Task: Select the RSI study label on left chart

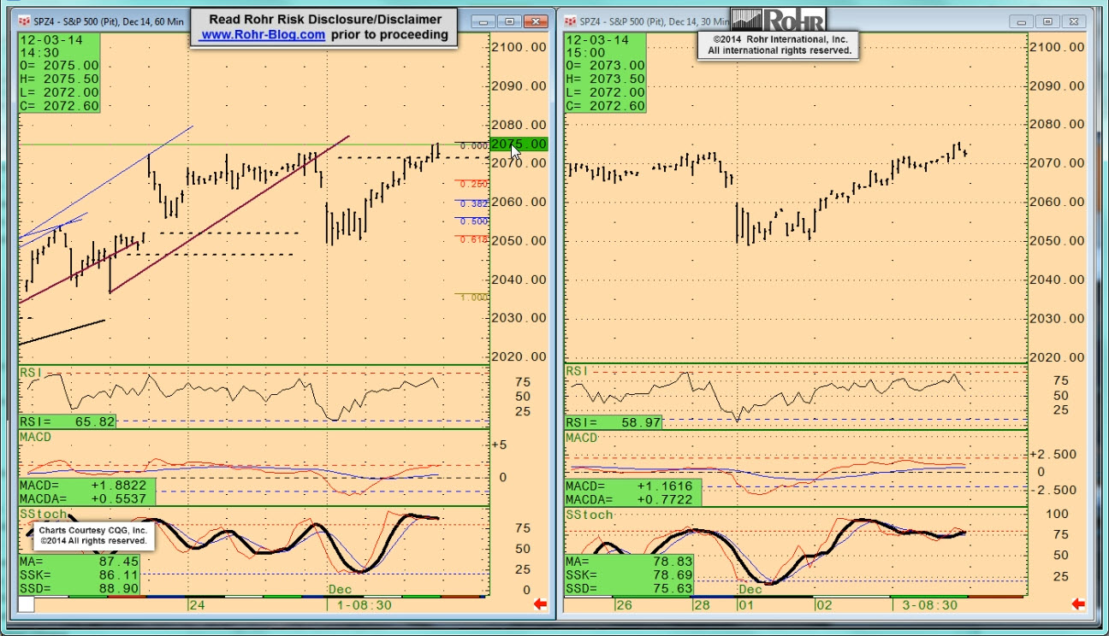Action: coord(30,372)
